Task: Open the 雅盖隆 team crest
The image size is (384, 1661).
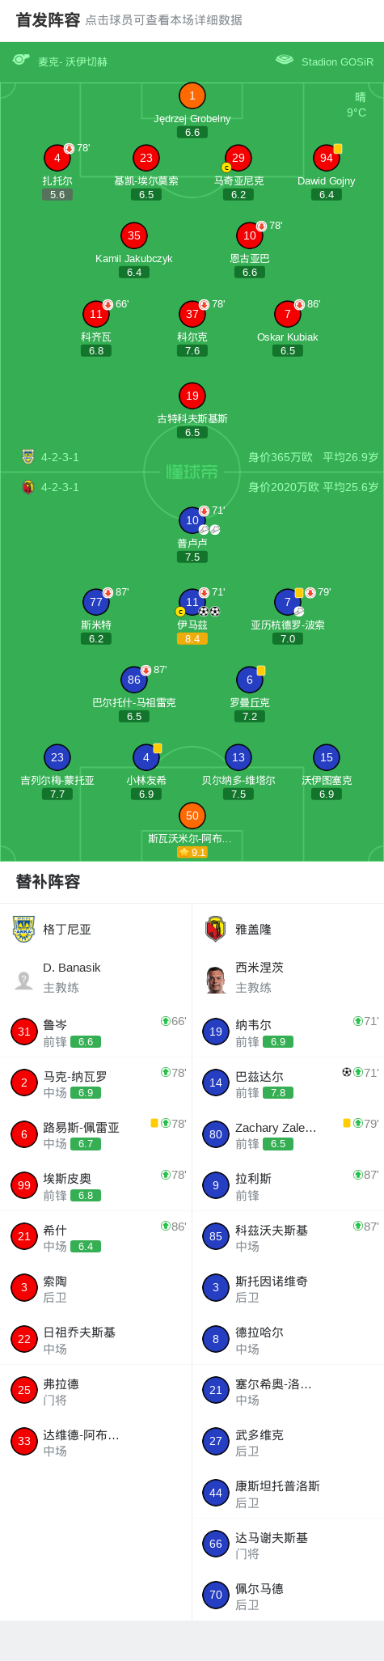Action: (x=215, y=929)
